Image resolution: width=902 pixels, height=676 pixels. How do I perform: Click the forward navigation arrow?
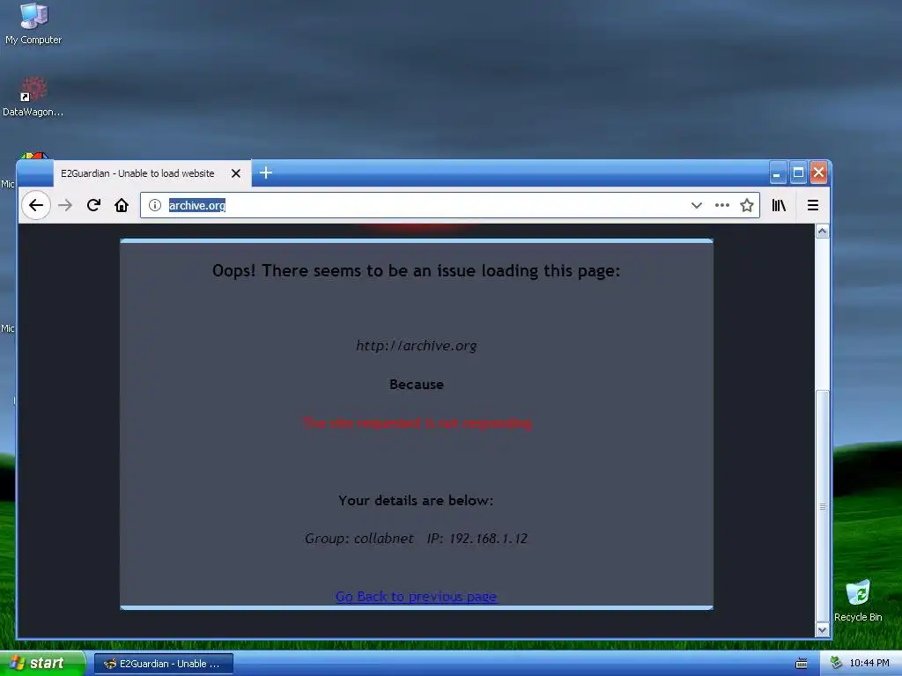pos(65,205)
